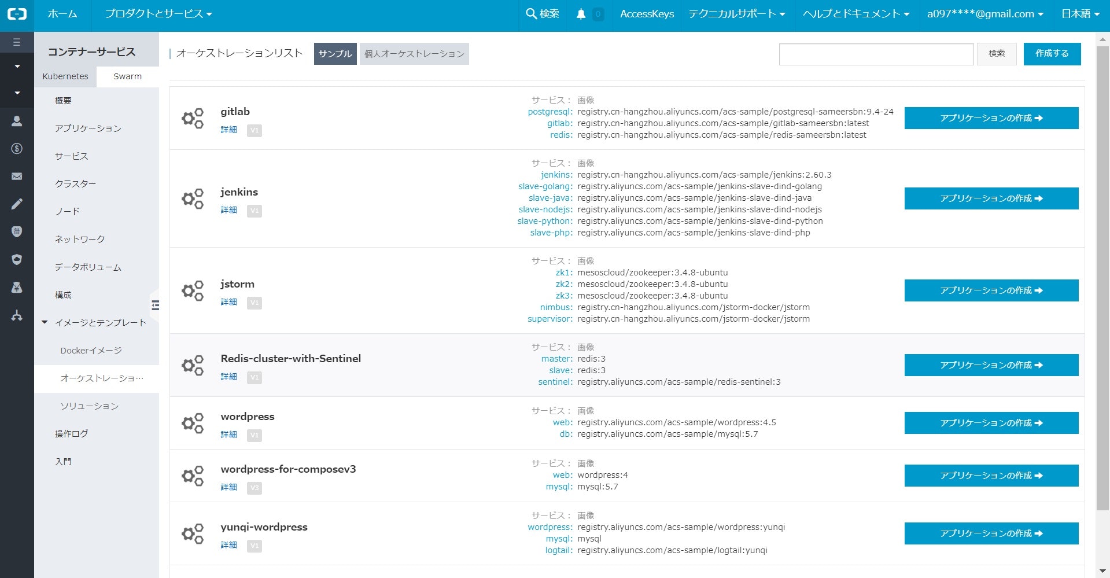Click the notification bell icon
Viewport: 1110px width, 578px height.
[581, 14]
